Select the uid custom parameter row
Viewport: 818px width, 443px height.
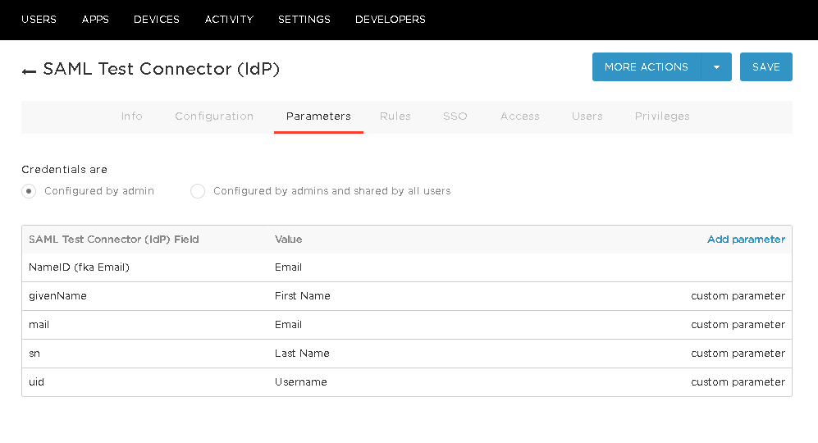(x=36, y=382)
